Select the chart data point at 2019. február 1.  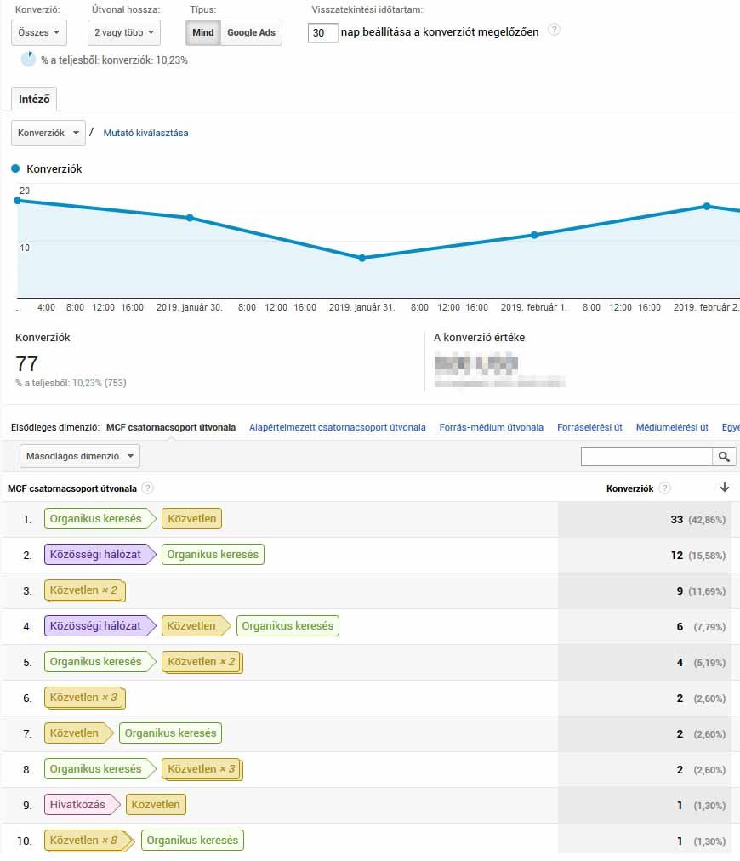click(x=534, y=236)
